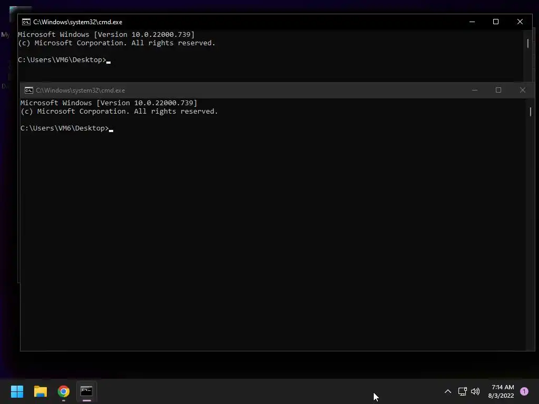Launch Google Chrome from the taskbar

[64, 391]
